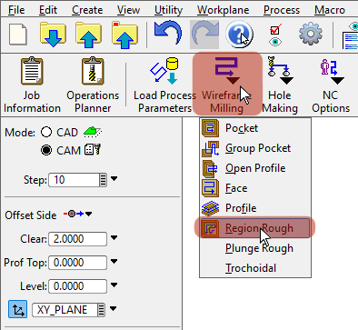Open the Macro menu
The height and width of the screenshot is (330, 358).
330,10
